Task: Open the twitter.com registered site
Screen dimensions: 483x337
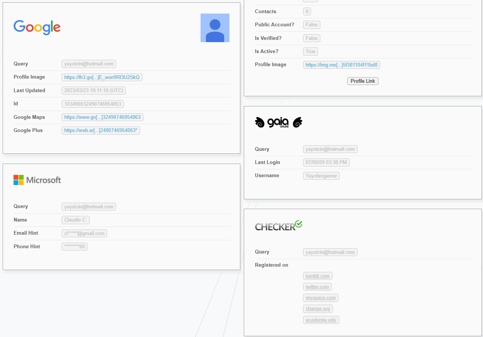Action: pyautogui.click(x=317, y=287)
